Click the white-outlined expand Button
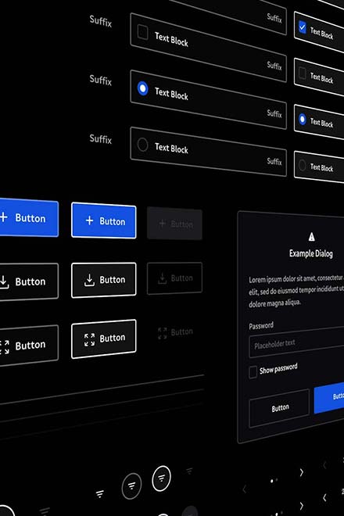 104,339
